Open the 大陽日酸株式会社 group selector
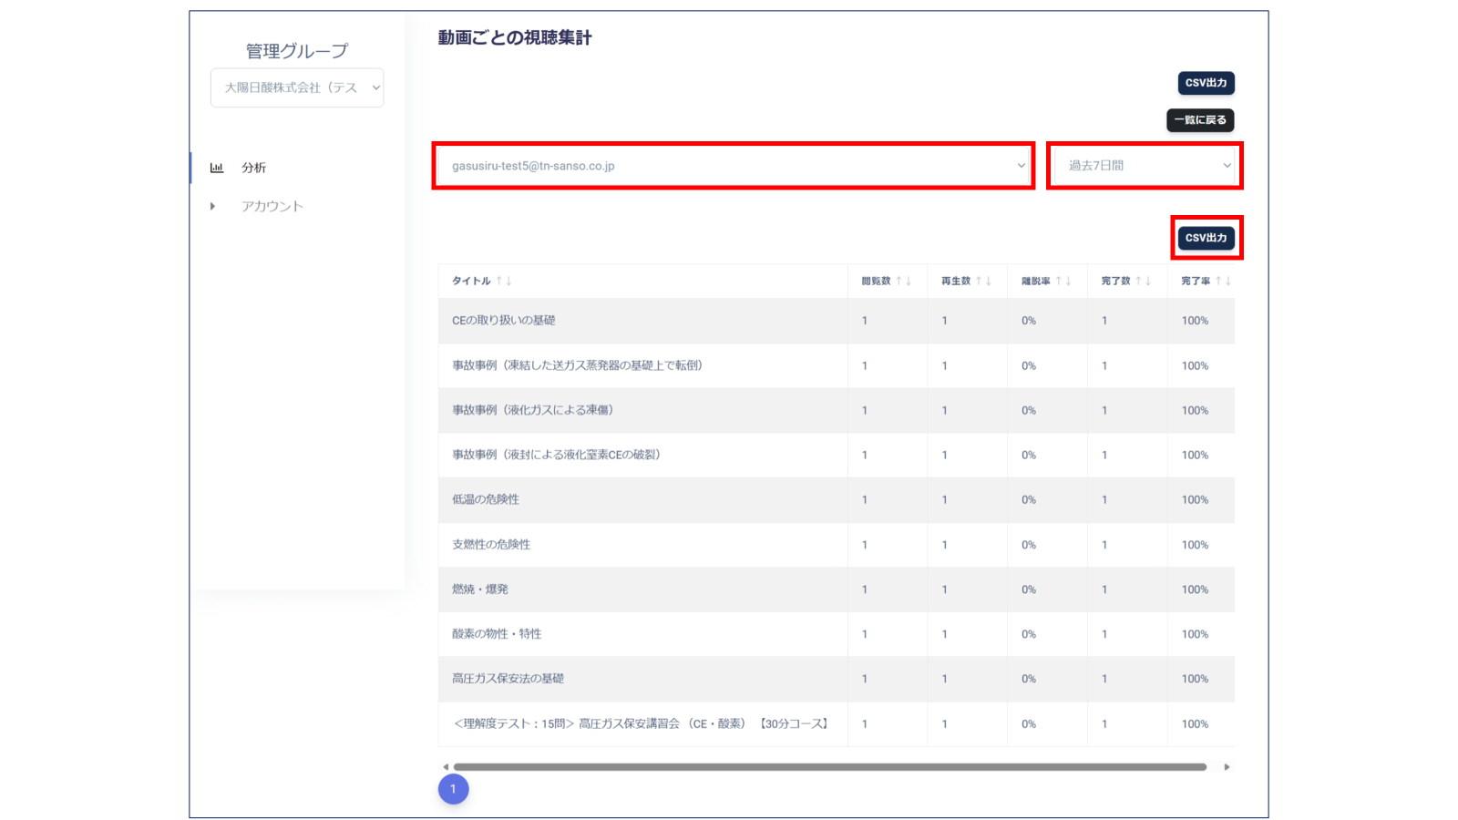The height and width of the screenshot is (820, 1458). (x=297, y=87)
